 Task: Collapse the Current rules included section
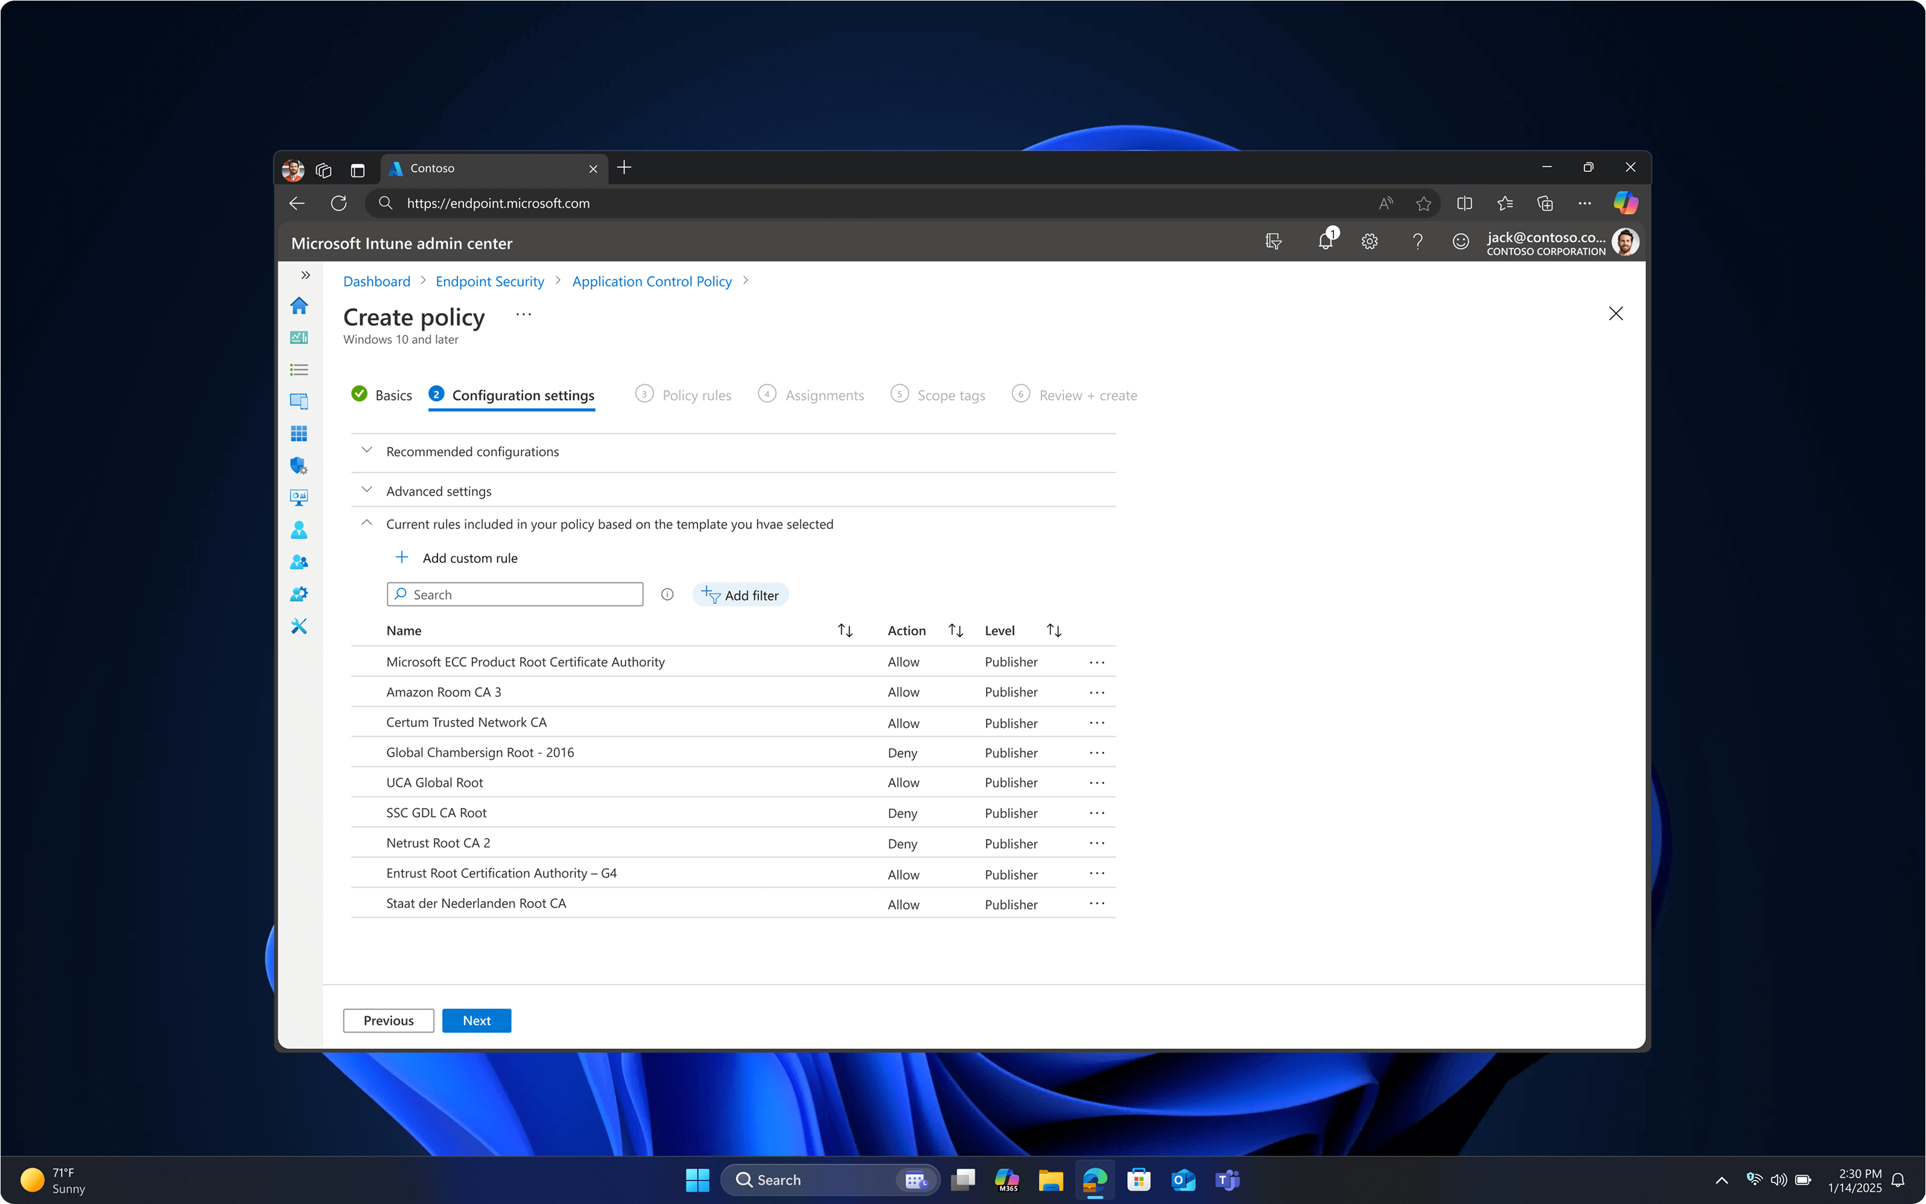367,523
